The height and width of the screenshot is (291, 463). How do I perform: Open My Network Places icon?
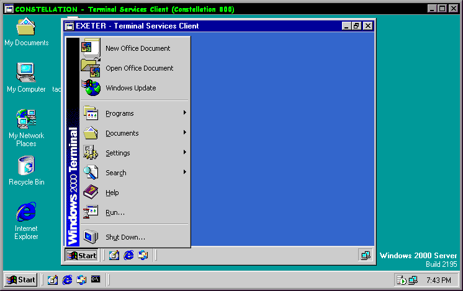click(26, 120)
